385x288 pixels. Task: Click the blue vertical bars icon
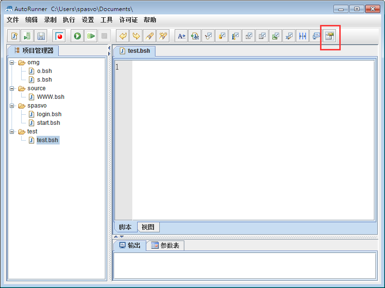click(x=303, y=36)
